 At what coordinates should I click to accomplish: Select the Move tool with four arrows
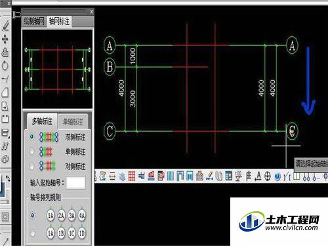5,39
